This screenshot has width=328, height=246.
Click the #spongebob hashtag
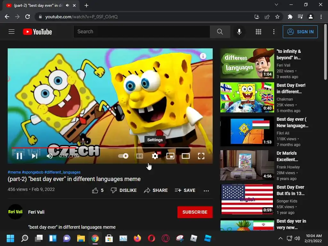click(33, 172)
